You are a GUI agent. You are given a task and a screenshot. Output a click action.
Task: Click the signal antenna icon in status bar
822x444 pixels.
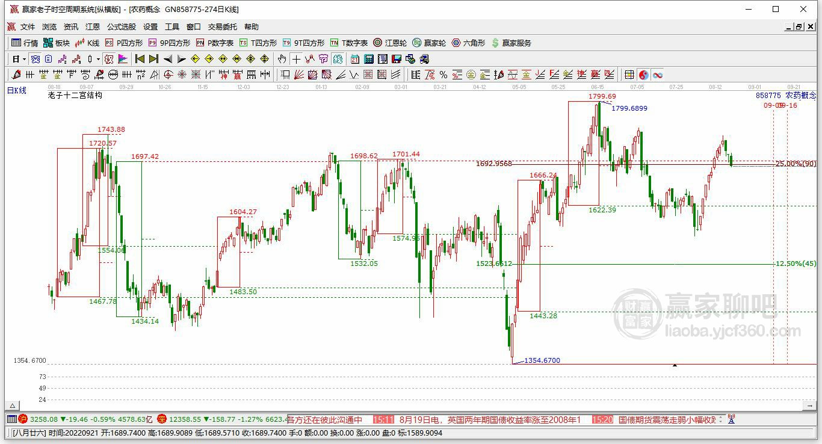(732, 419)
